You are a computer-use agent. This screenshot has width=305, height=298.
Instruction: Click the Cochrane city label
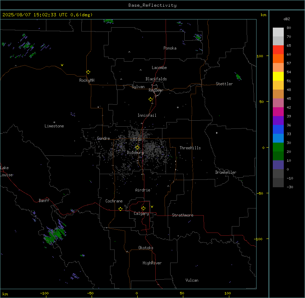[114, 201]
